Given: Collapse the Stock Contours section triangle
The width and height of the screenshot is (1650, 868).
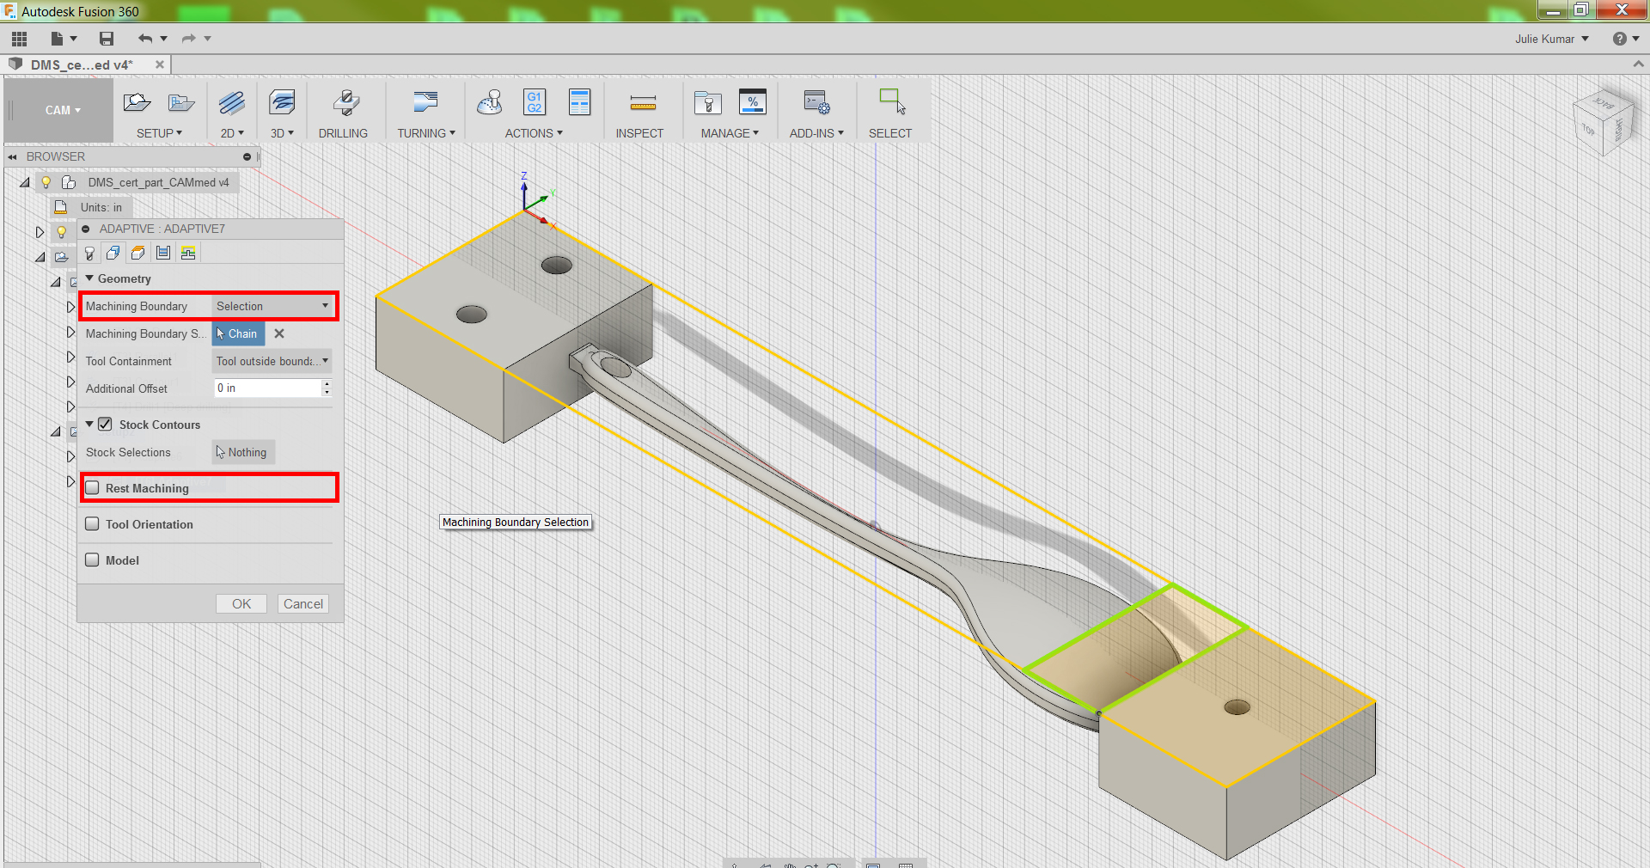Looking at the screenshot, I should [x=89, y=425].
